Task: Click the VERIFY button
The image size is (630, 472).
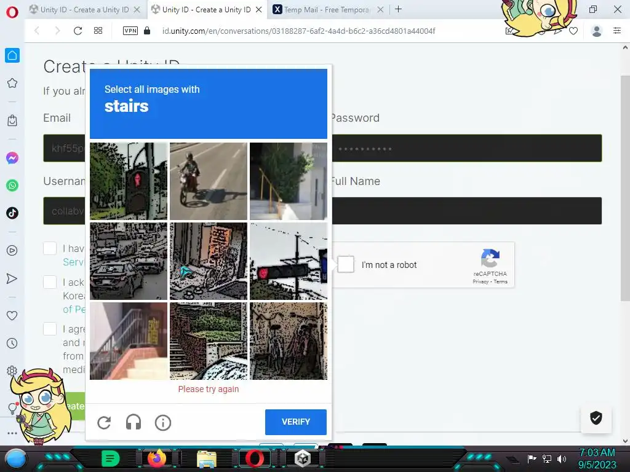Action: pos(296,422)
